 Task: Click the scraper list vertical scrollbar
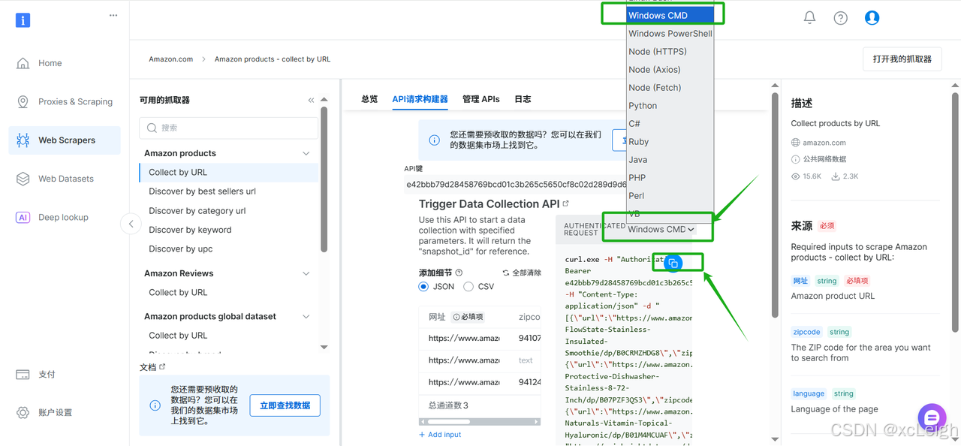click(x=324, y=180)
